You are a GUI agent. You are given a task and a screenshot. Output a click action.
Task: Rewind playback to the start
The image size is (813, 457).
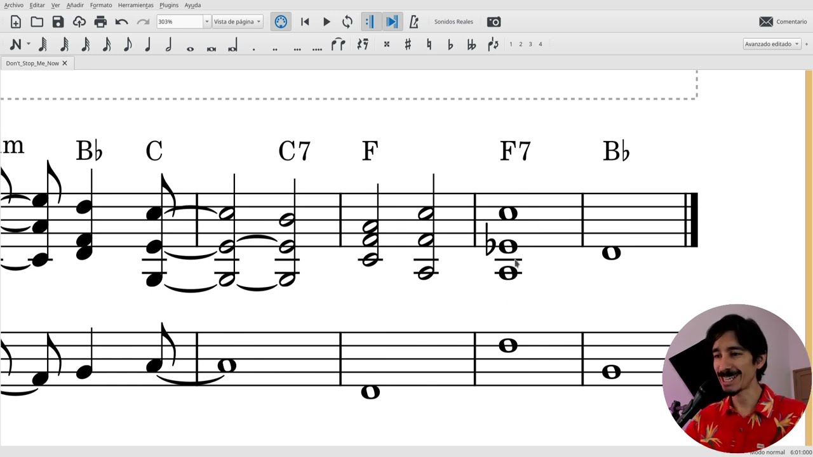tap(305, 22)
